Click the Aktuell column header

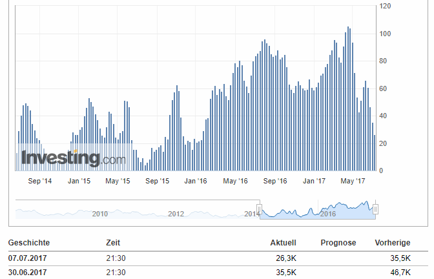[x=283, y=243]
